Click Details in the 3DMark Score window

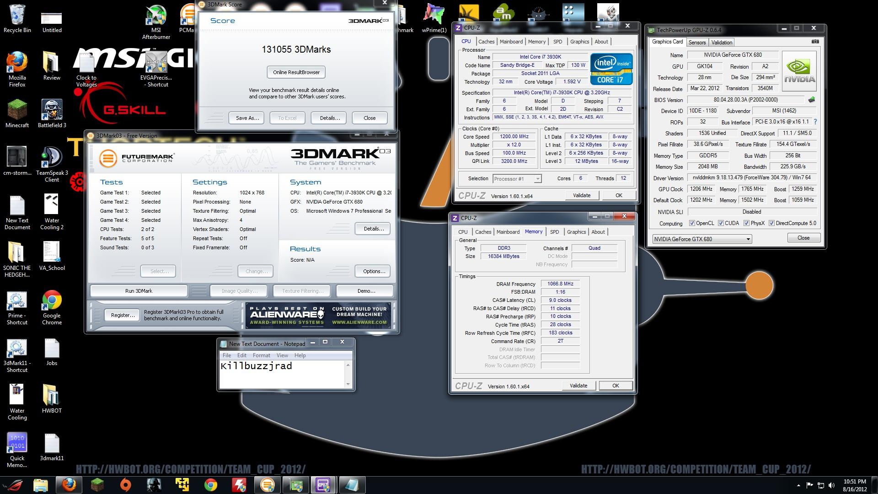330,118
